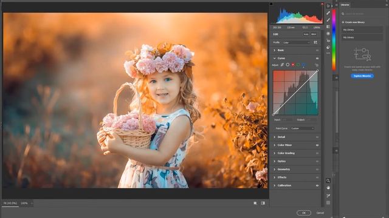Image resolution: width=389 pixels, height=218 pixels.
Task: Open the Profile dropdown
Action: pos(296,42)
